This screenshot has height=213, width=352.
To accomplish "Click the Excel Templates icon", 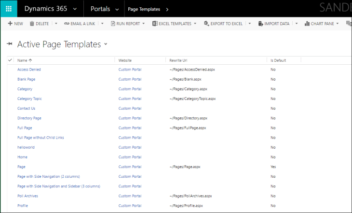I will coord(154,24).
